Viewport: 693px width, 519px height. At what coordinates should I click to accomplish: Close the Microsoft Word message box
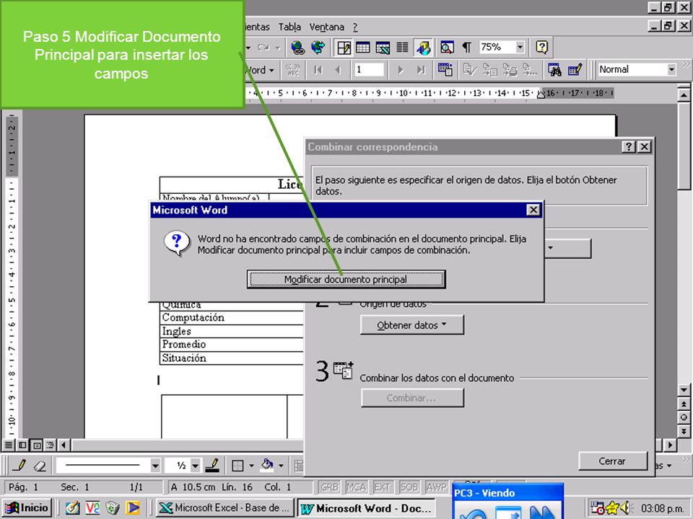pos(533,210)
